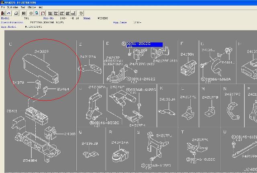Select part number 24381 near the relay
Screen dimensions: 257x173
[69, 145]
